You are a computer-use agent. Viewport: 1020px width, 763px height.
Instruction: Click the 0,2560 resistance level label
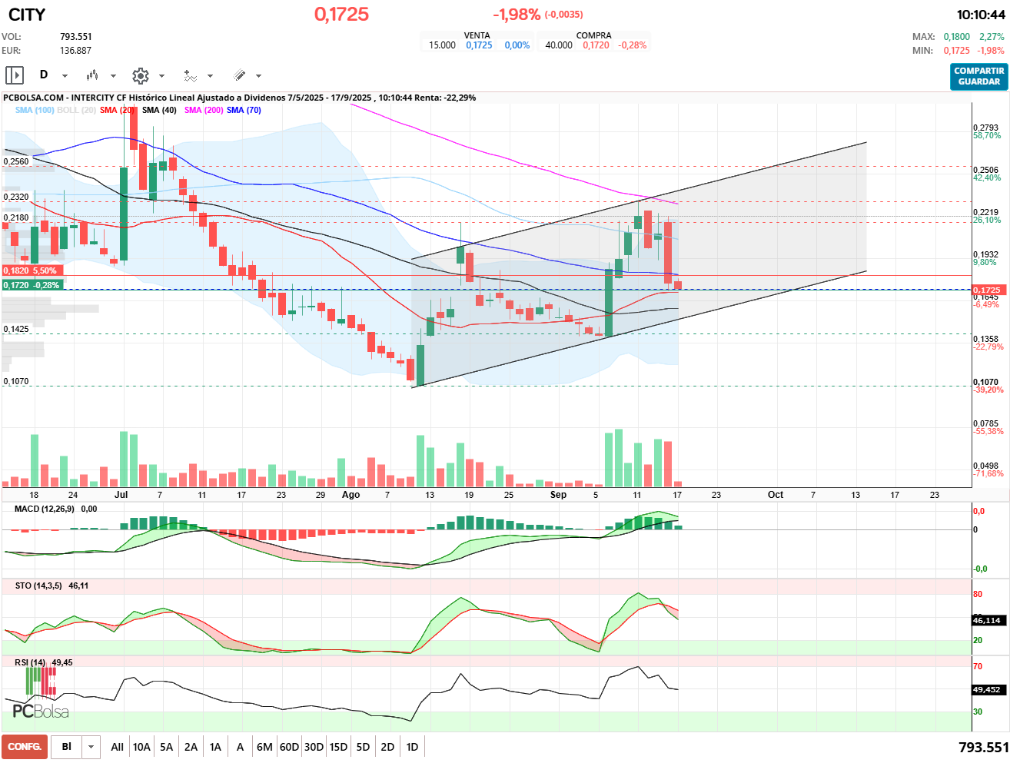(16, 161)
